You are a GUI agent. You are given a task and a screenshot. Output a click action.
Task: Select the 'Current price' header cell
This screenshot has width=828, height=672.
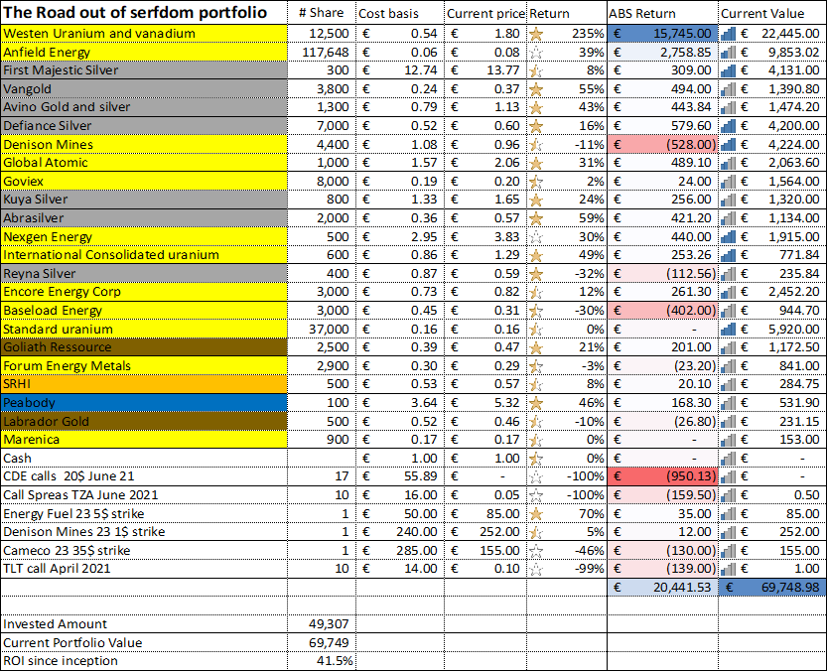tap(485, 13)
